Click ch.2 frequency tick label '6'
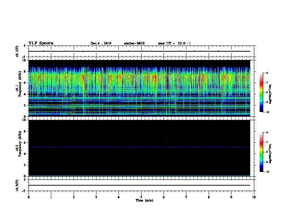This screenshot has height=221, width=286. point(25,143)
